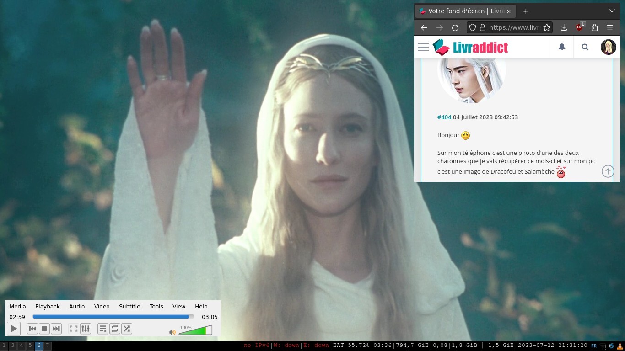Click the elapsed time 02:59 in VLC
Image resolution: width=625 pixels, height=351 pixels.
(17, 317)
